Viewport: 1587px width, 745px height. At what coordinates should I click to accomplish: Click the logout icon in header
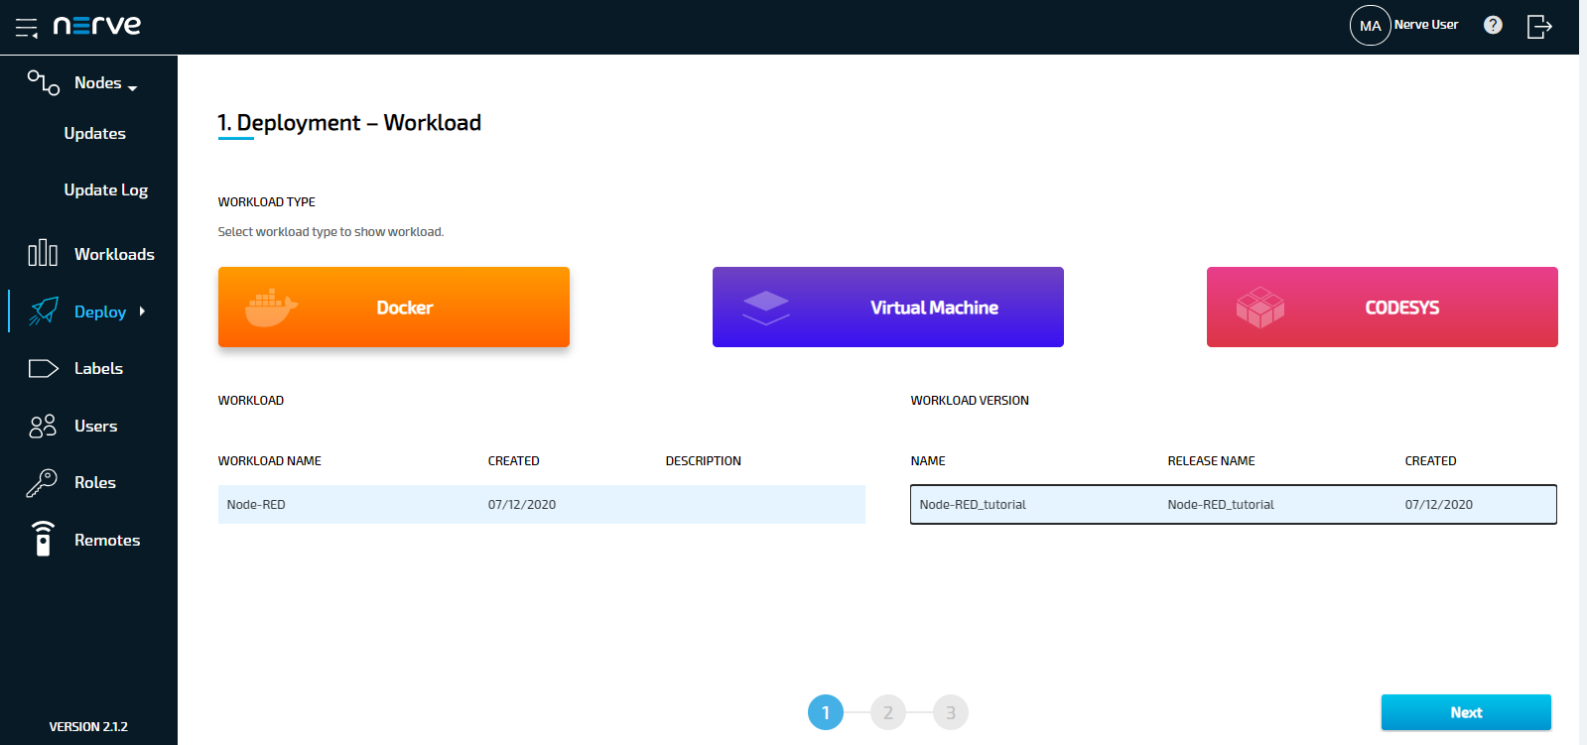tap(1538, 26)
